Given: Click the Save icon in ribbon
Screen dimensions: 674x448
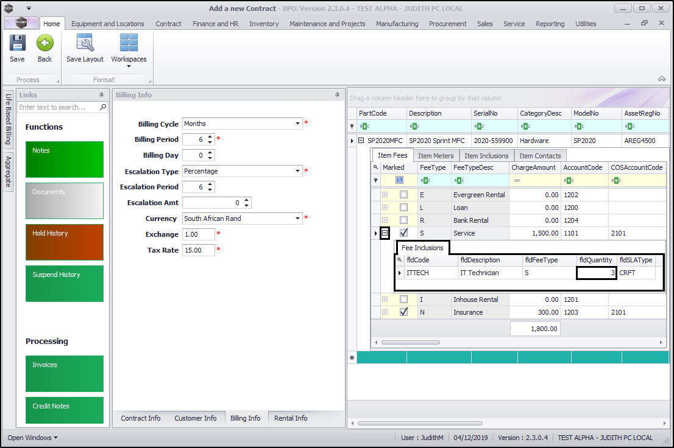Looking at the screenshot, I should pos(17,43).
